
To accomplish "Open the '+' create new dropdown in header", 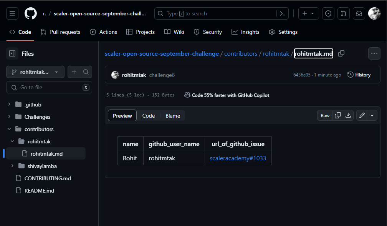I will (x=308, y=13).
